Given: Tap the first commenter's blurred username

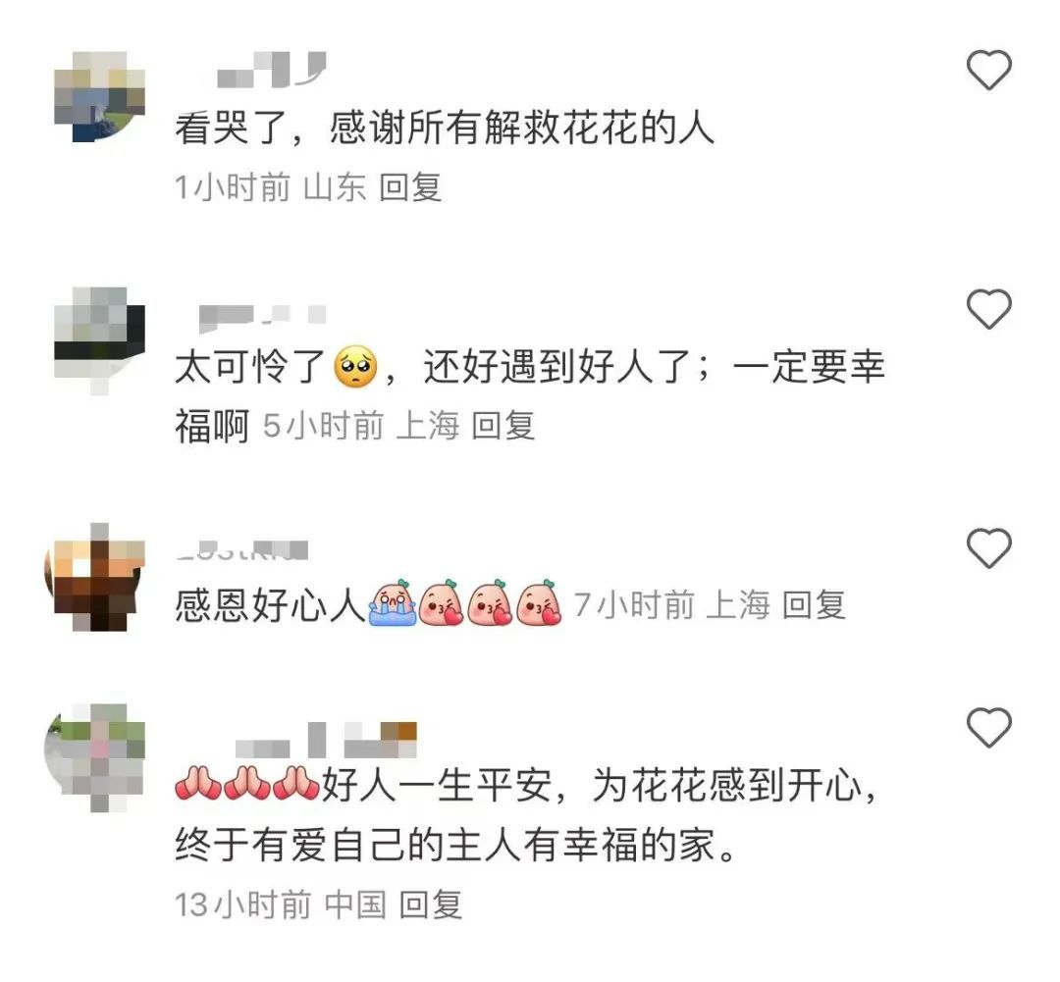Looking at the screenshot, I should coord(271,70).
